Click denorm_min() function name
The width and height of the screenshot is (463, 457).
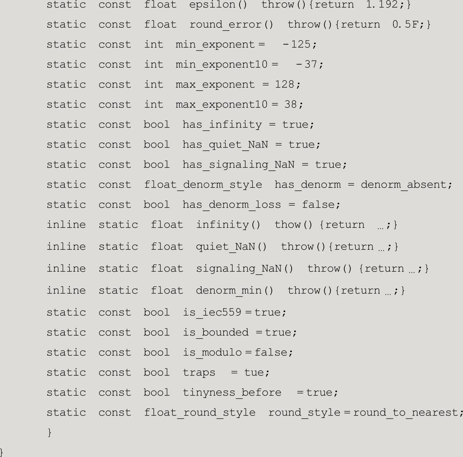pyautogui.click(x=235, y=291)
